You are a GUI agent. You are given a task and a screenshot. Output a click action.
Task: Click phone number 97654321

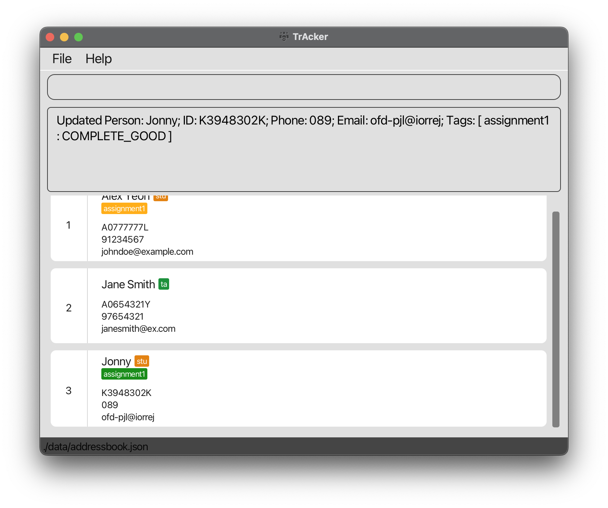(x=122, y=316)
